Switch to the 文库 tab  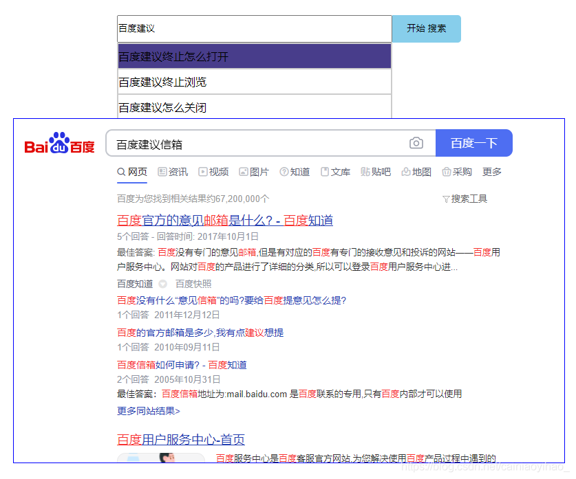point(335,172)
